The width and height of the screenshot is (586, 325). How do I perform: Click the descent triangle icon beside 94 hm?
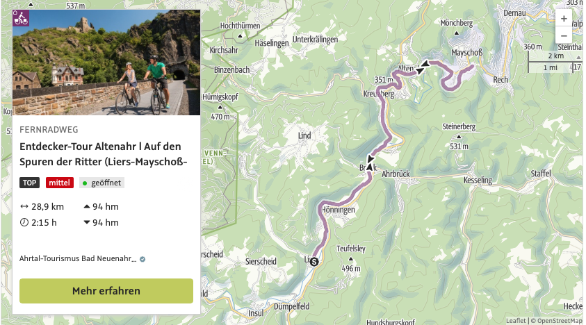coord(86,223)
